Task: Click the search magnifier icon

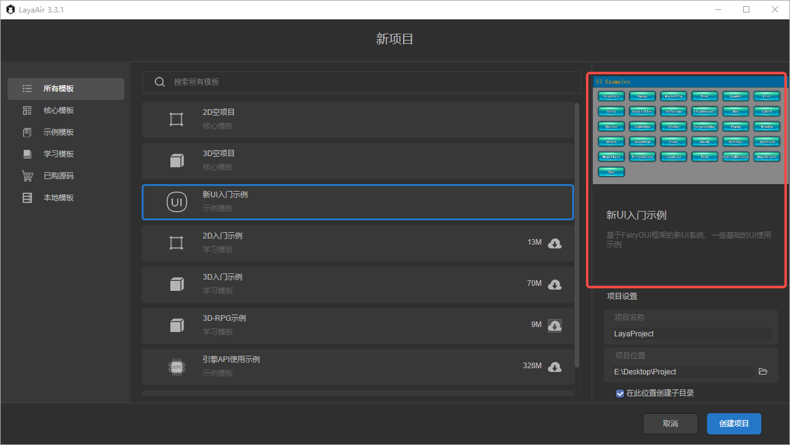Action: 160,82
